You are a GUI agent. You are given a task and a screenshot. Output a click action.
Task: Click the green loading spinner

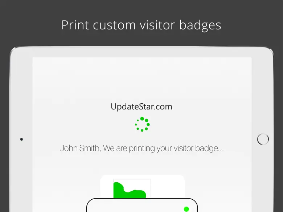[x=142, y=124]
